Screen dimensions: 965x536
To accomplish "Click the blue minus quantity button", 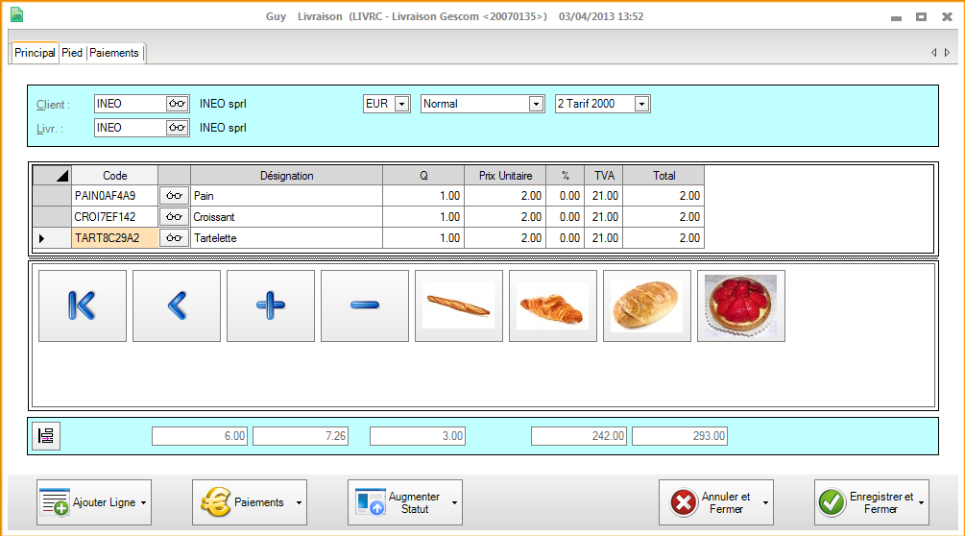I will pyautogui.click(x=365, y=305).
